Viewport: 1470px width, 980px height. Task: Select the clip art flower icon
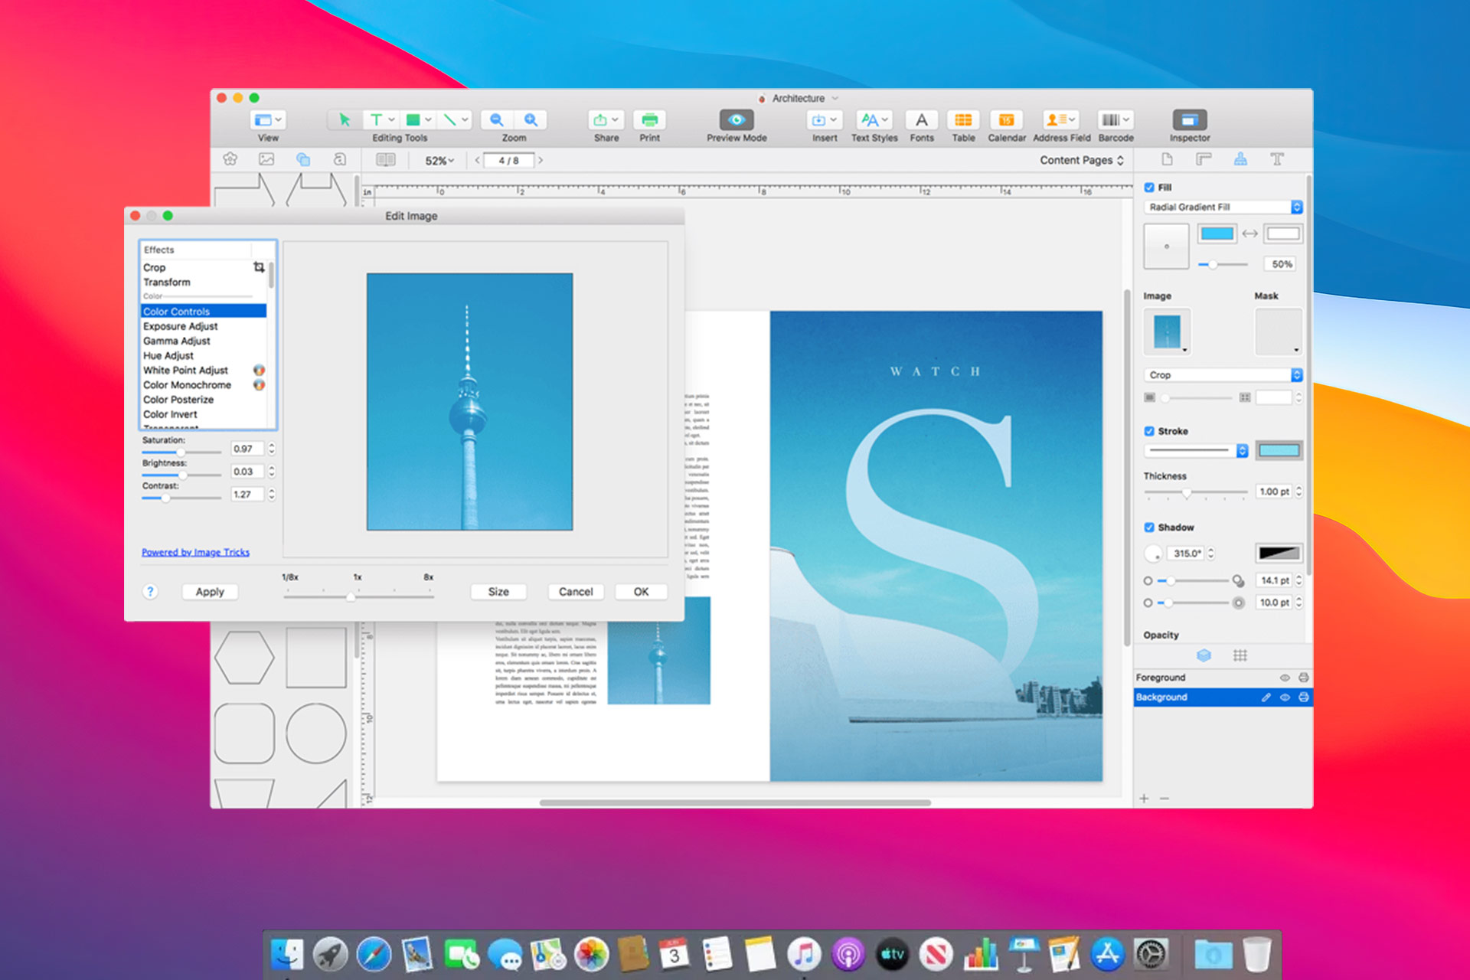(x=229, y=158)
